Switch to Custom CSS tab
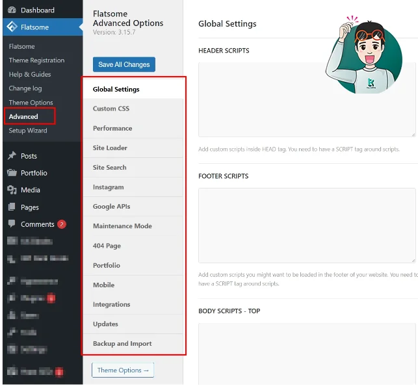This screenshot has width=418, height=388. pos(133,109)
